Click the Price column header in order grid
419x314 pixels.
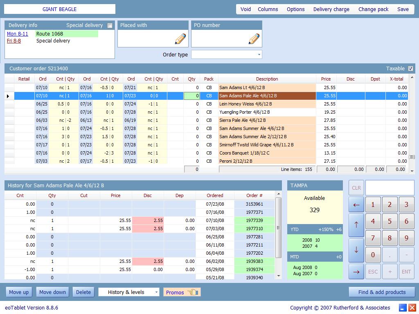click(x=326, y=79)
